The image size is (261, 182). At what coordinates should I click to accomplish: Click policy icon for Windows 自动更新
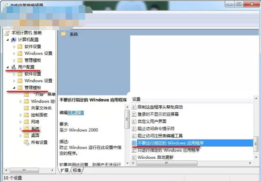(134, 157)
